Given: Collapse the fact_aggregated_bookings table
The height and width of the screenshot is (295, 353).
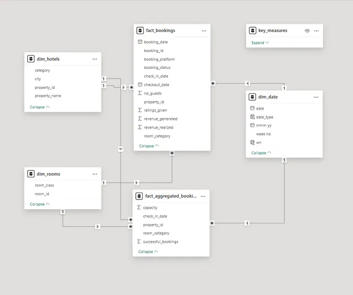Looking at the screenshot, I should (x=148, y=252).
